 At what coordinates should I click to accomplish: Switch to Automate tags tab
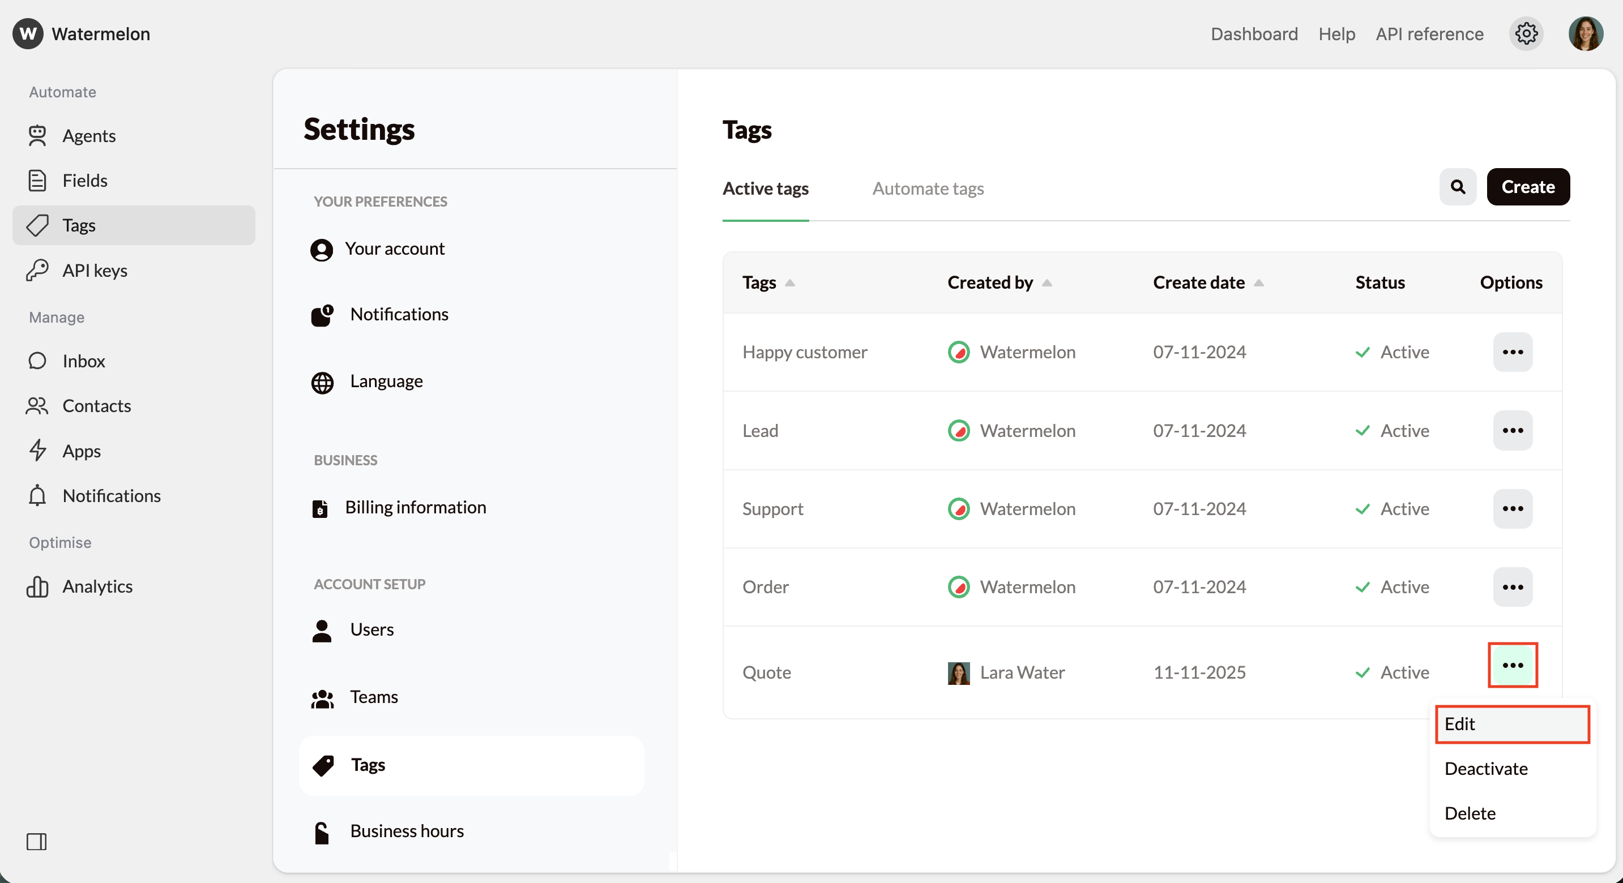tap(928, 188)
